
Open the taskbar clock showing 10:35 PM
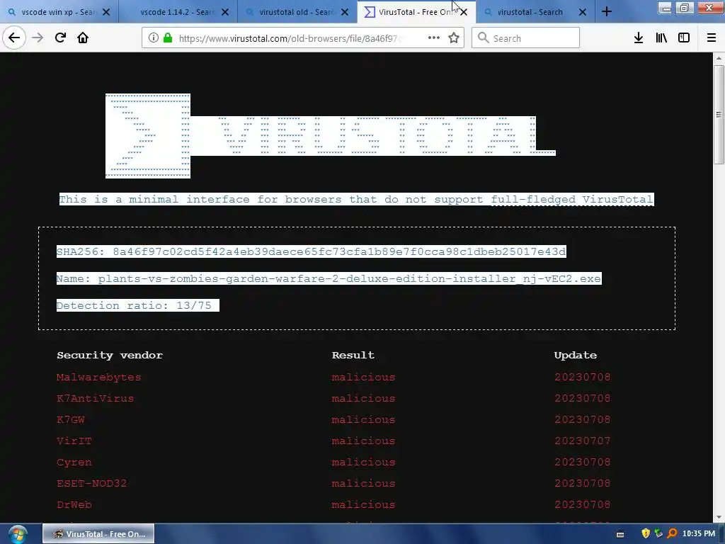pos(698,534)
